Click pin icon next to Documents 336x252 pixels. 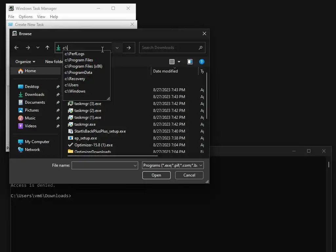[58, 102]
